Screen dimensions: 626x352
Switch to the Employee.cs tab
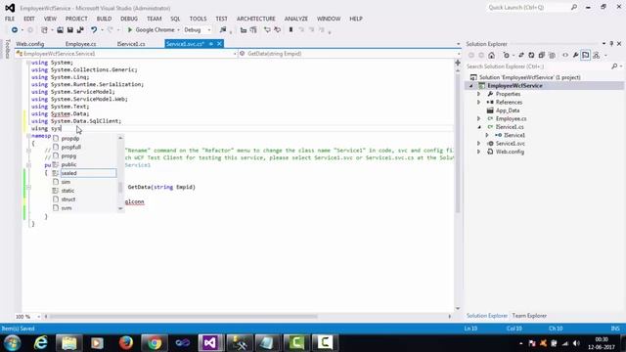coord(80,44)
